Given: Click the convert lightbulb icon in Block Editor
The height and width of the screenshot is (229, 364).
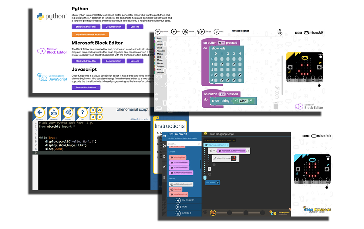Looking at the screenshot, I should coord(201,32).
